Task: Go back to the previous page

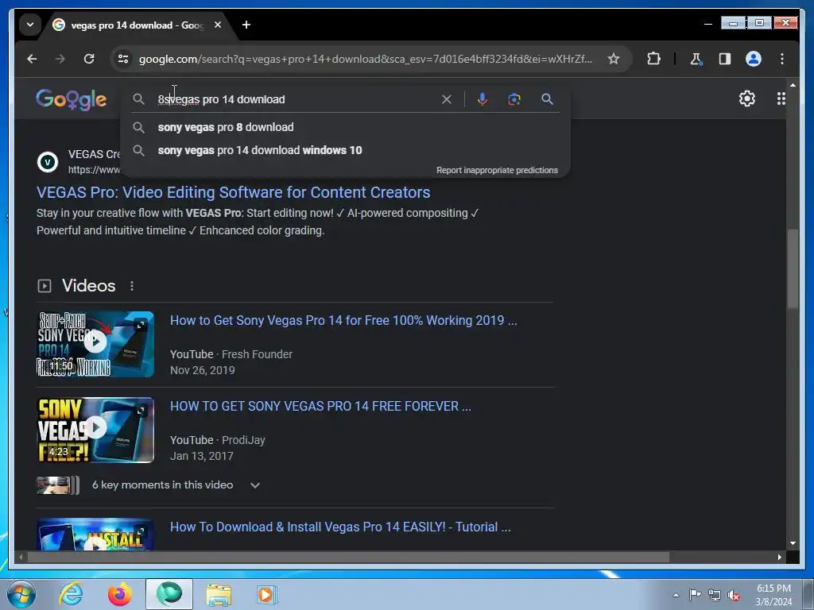Action: point(32,59)
